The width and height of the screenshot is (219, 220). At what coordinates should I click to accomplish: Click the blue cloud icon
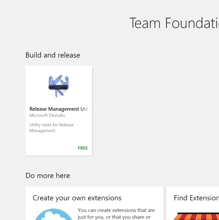point(54,214)
